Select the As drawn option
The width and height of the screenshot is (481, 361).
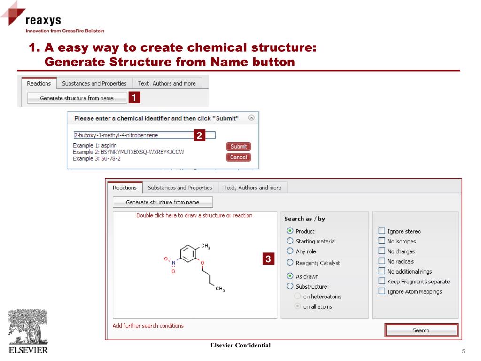(x=290, y=276)
